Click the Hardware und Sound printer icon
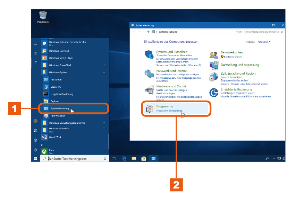This screenshot has height=198, width=295. tap(149, 89)
